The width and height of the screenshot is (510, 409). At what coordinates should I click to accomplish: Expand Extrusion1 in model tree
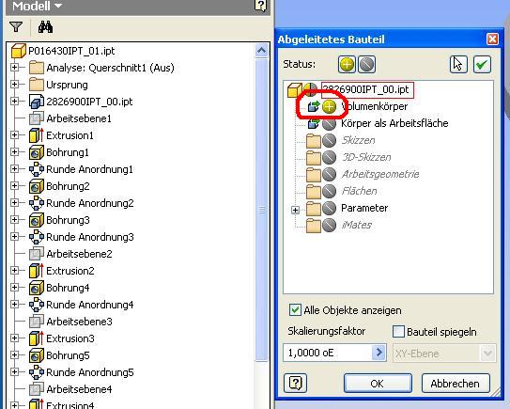coord(14,134)
